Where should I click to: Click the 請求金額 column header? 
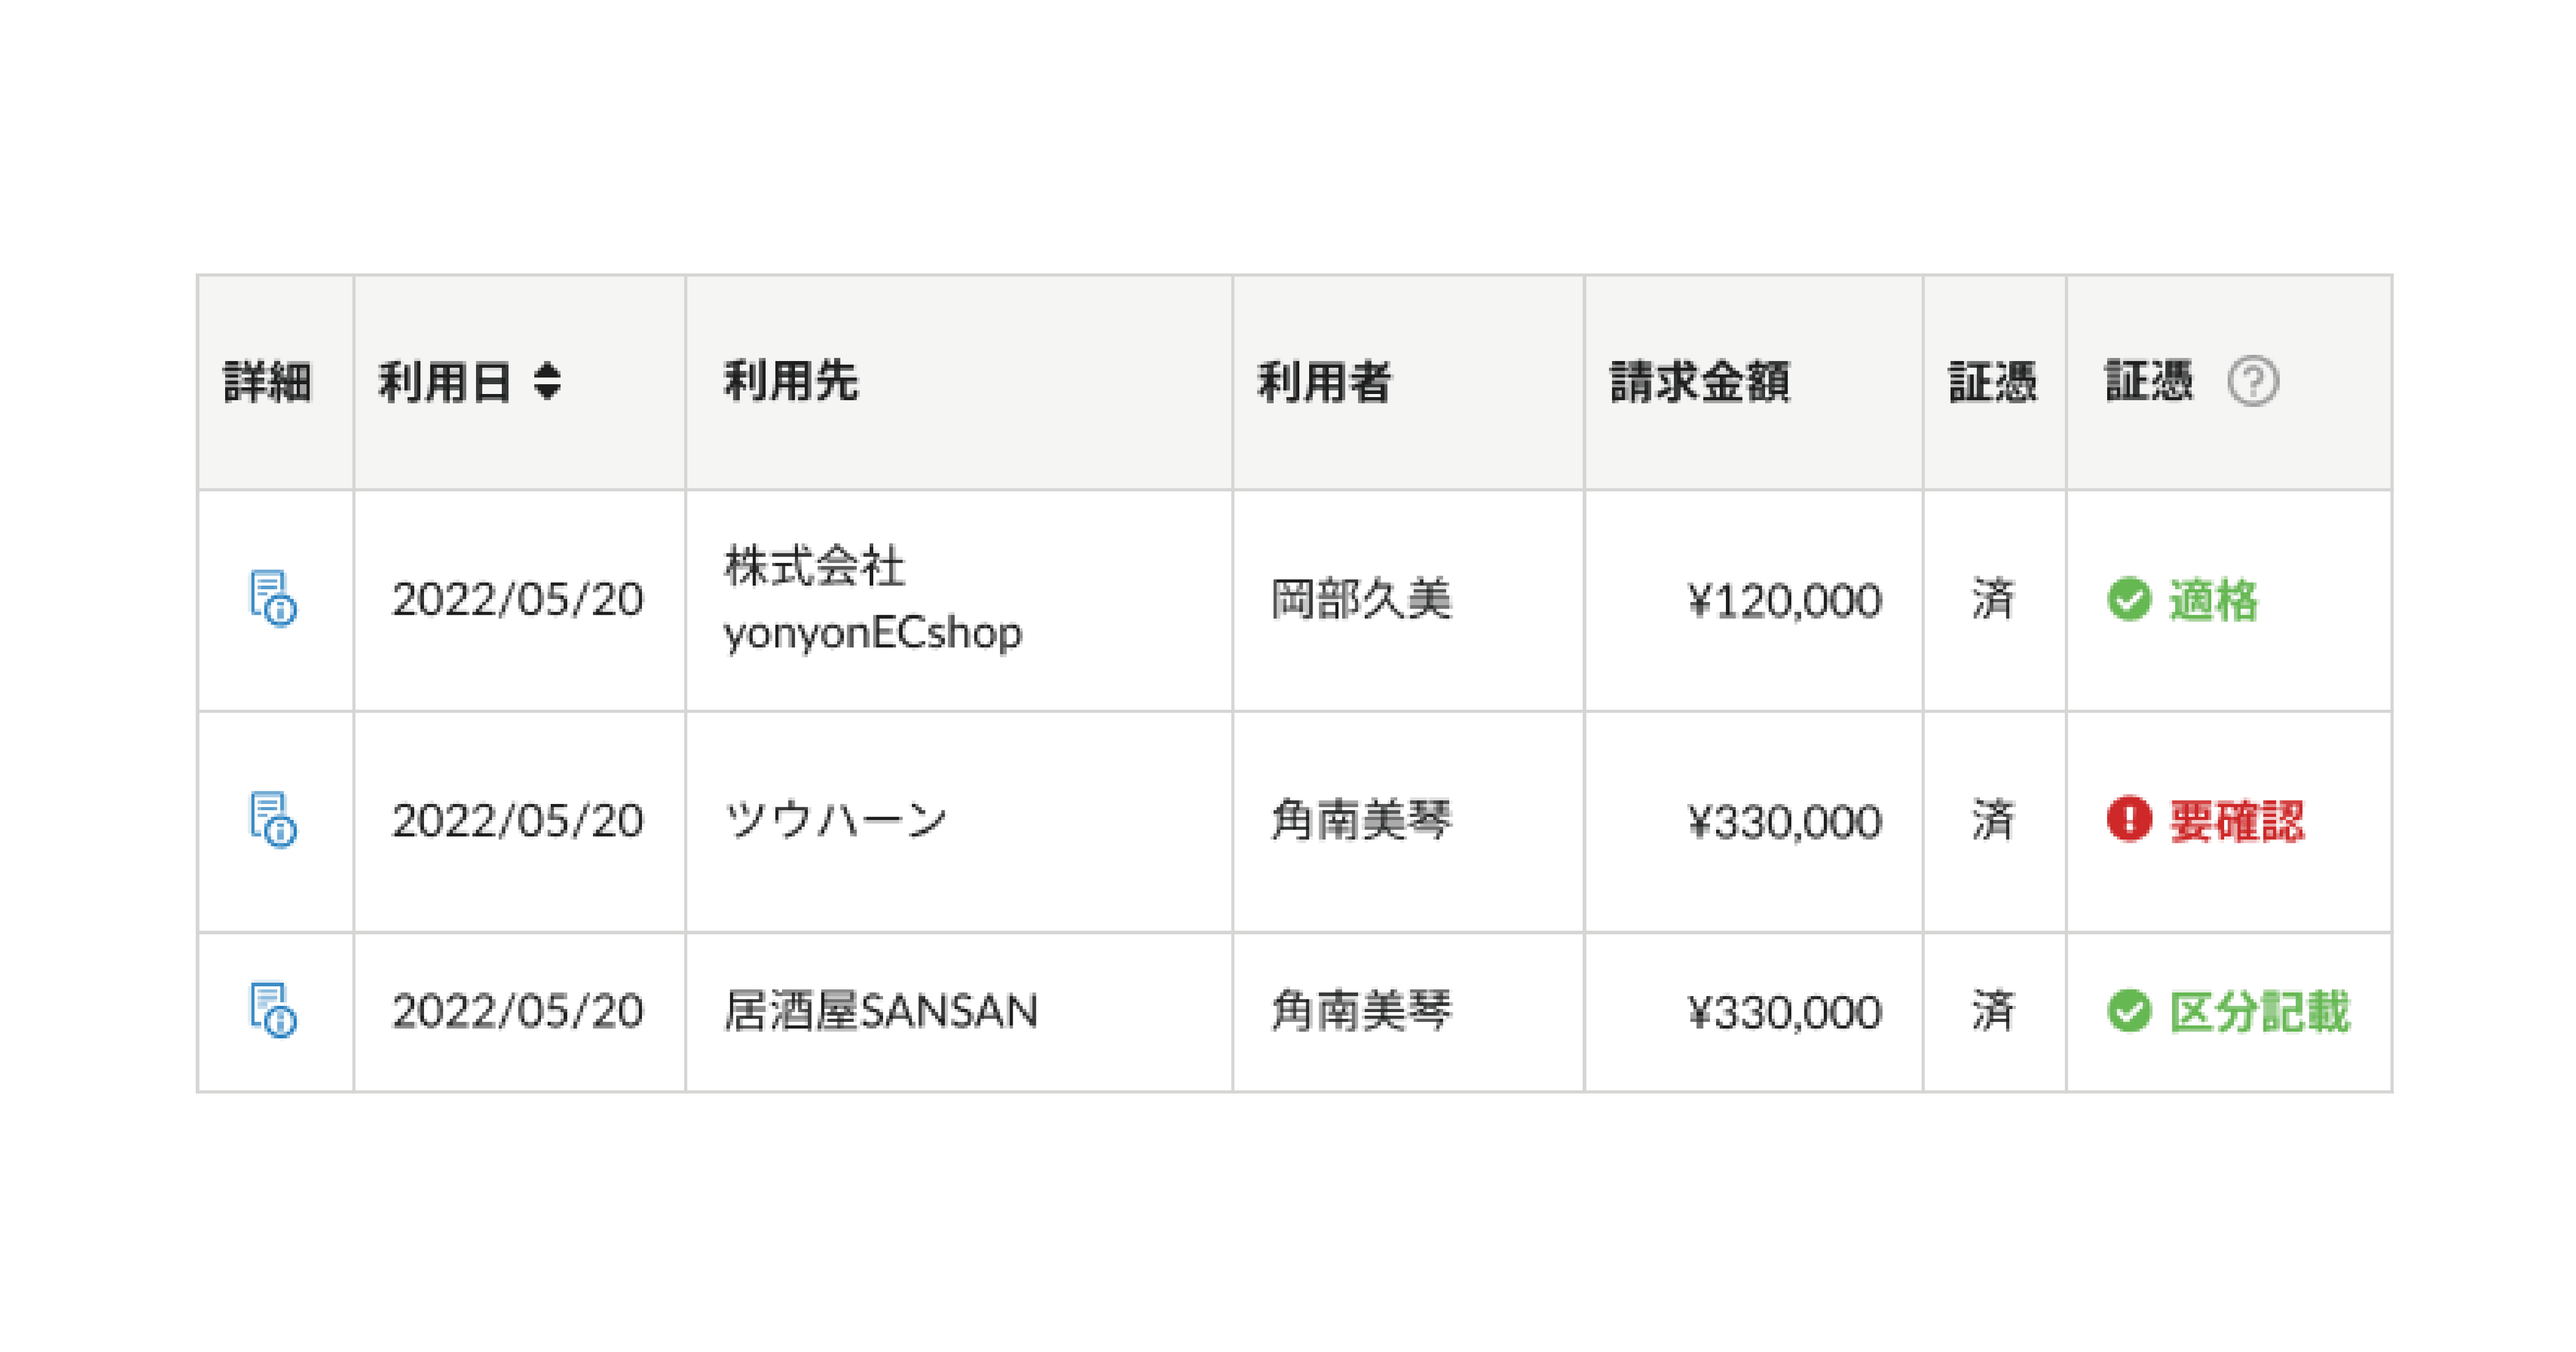pos(1699,382)
